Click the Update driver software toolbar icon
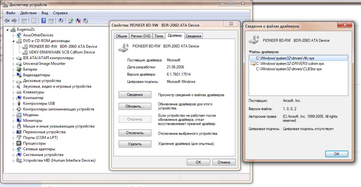The height and width of the screenshot is (187, 361). point(71,21)
